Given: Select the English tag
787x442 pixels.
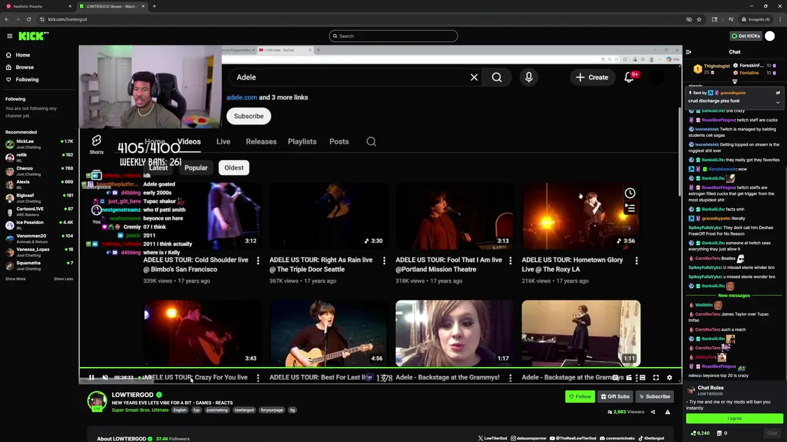Looking at the screenshot, I should click(x=180, y=410).
